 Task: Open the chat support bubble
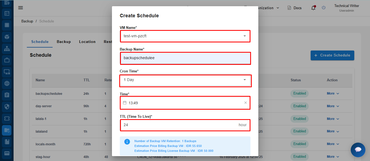[x=358, y=150]
